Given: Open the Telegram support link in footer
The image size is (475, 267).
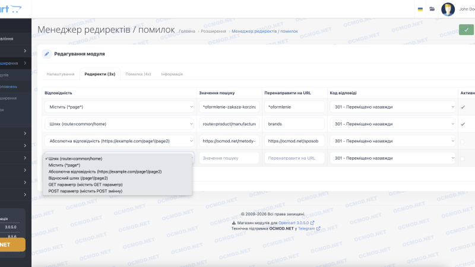Looking at the screenshot, I should point(309,228).
